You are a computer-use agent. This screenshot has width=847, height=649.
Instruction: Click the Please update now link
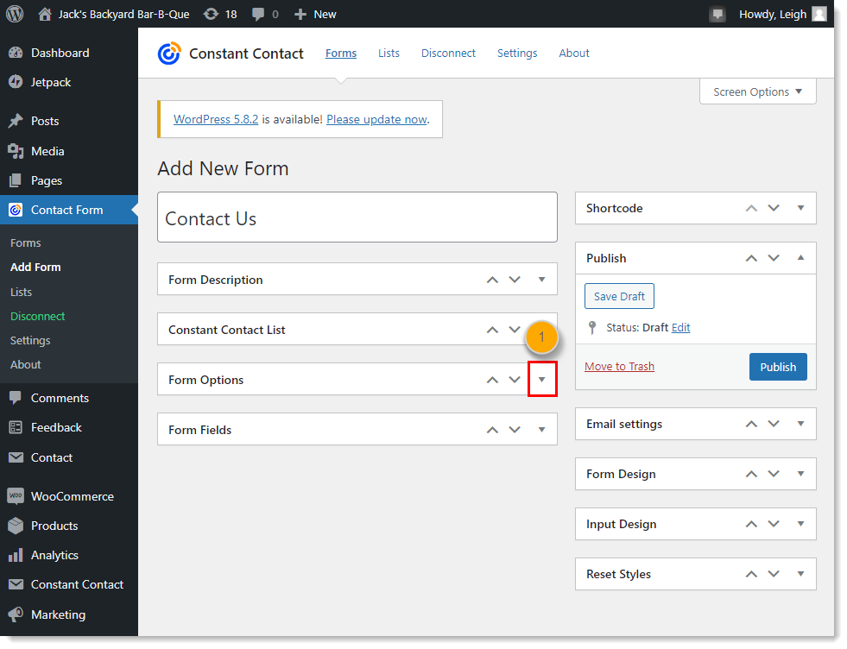tap(377, 119)
